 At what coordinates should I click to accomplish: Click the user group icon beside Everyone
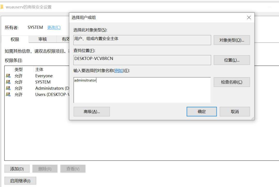point(8,76)
